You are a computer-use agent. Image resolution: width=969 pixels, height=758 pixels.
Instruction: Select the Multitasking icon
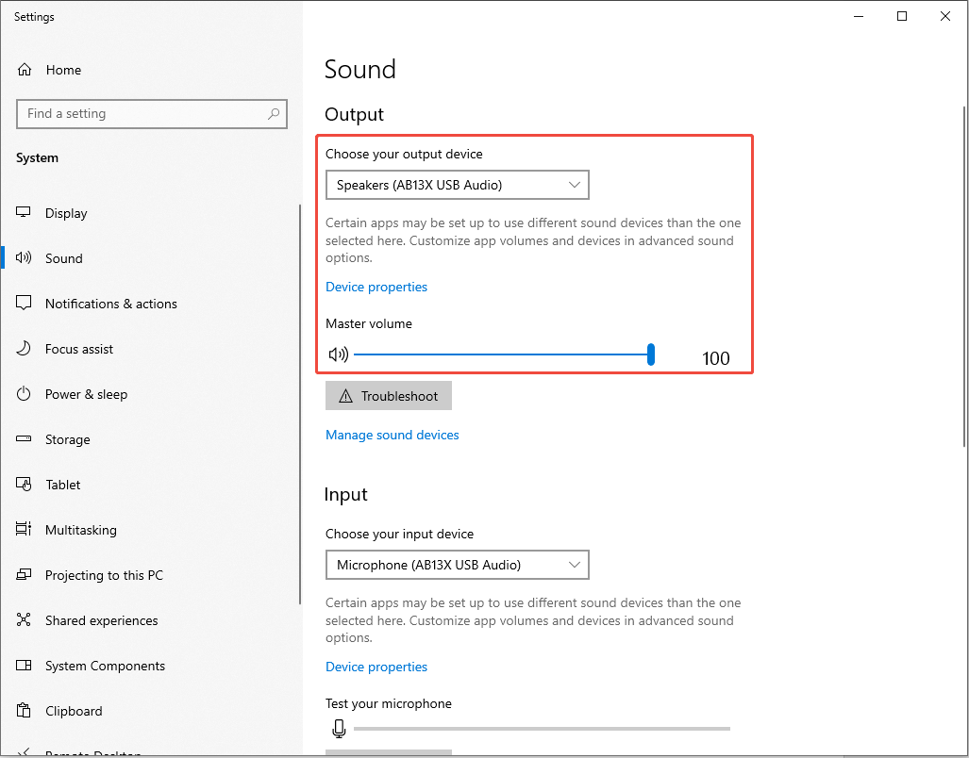[x=23, y=530]
